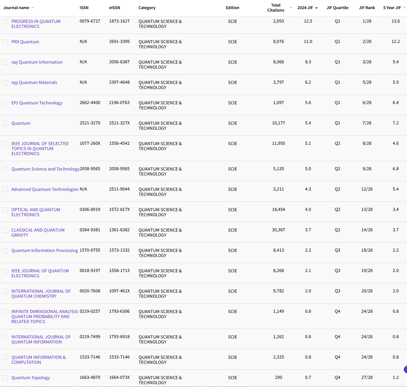407x387 pixels.
Task: Toggle the 2024 JIF sort arrow
Action: pos(316,8)
